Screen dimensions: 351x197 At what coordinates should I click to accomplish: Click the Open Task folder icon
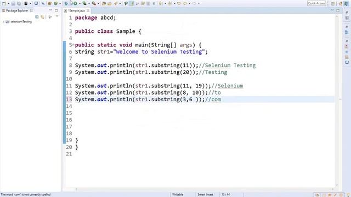(110, 3)
